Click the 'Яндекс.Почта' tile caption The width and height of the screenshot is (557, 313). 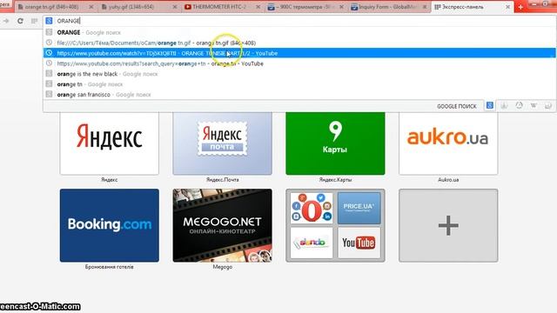(223, 180)
